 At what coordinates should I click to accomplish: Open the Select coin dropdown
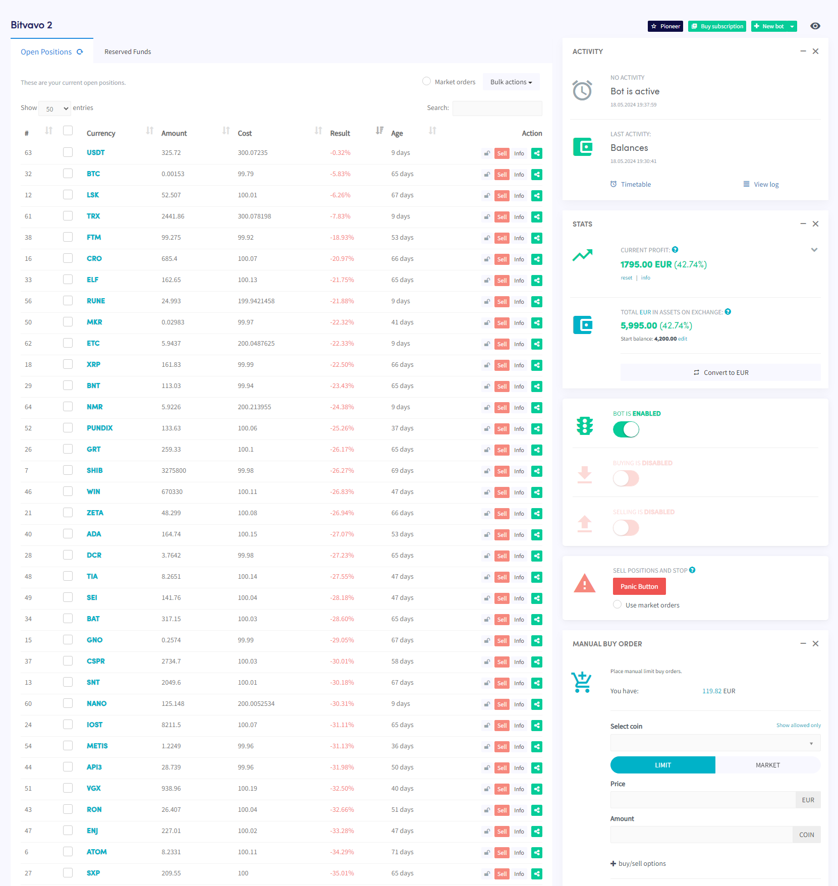[715, 743]
